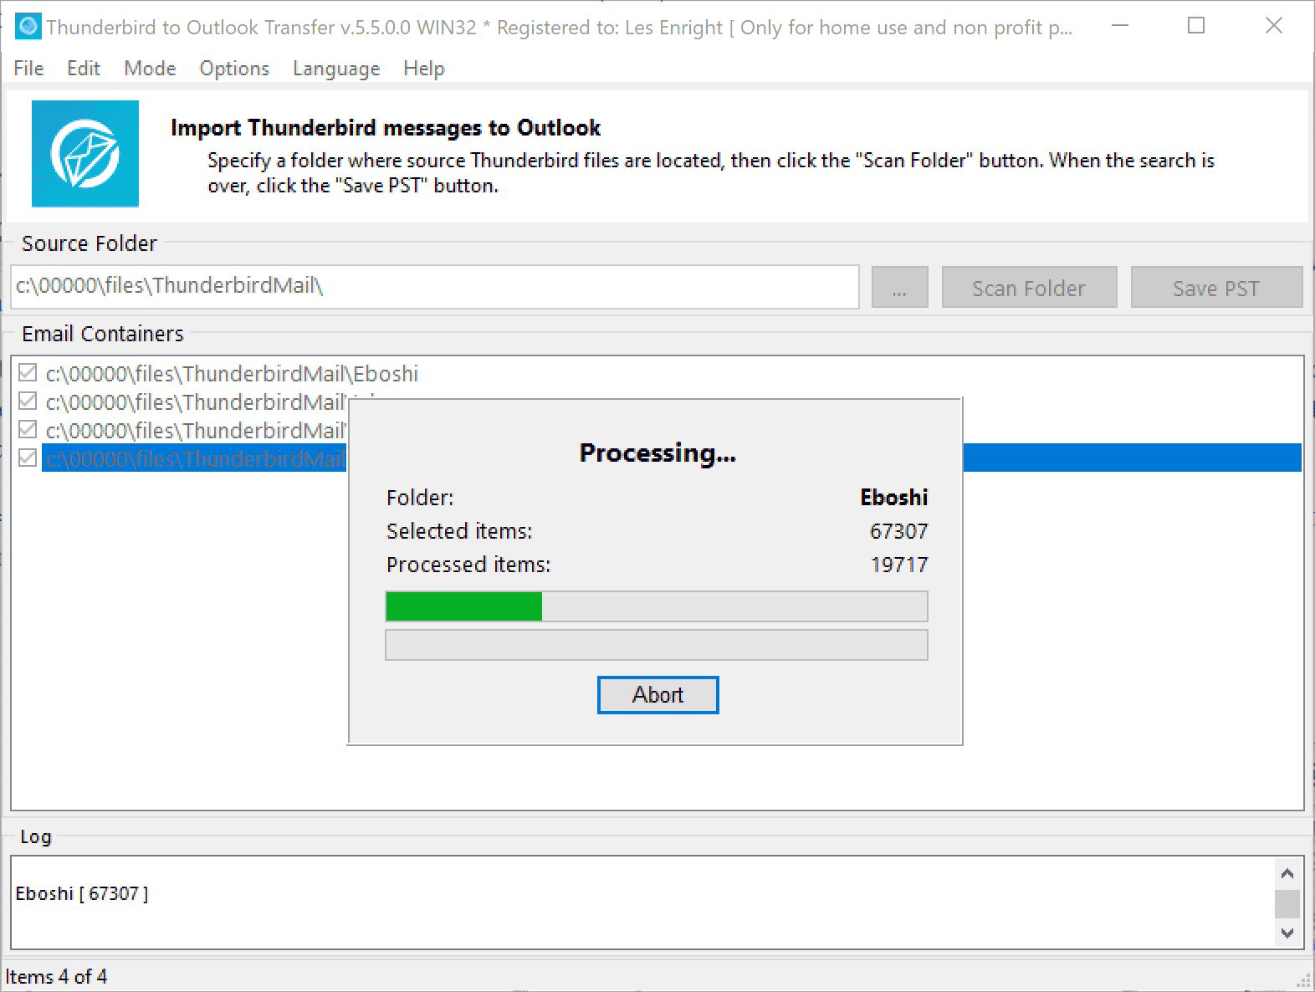Click the 'Items 4 of 4' status text
This screenshot has width=1315, height=992.
coord(57,977)
